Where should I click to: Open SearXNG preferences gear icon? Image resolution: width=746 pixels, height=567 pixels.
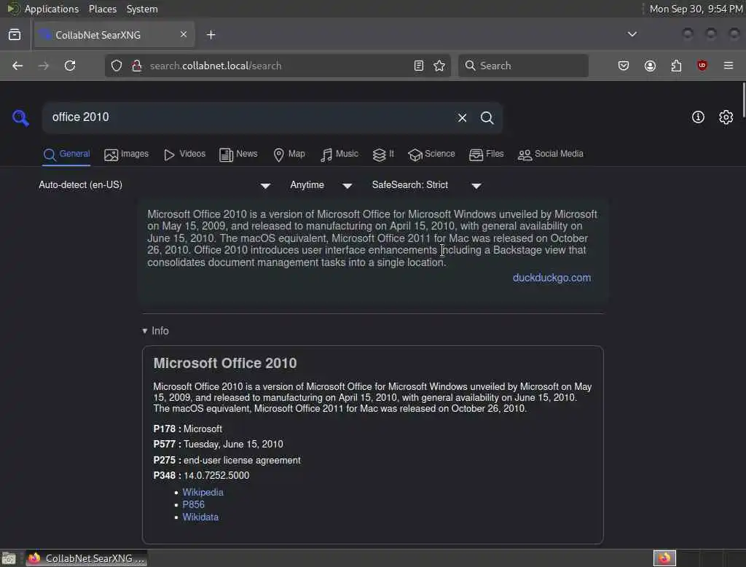pyautogui.click(x=726, y=117)
